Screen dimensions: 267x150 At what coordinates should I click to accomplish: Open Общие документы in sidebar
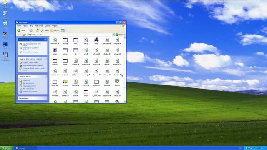click(29, 86)
